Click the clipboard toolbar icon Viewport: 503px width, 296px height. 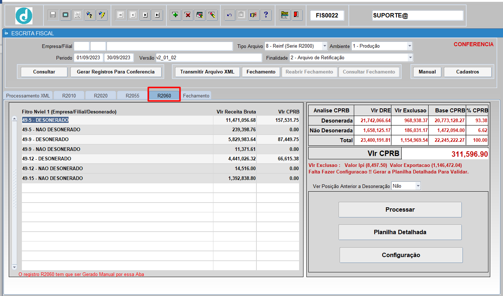[241, 15]
